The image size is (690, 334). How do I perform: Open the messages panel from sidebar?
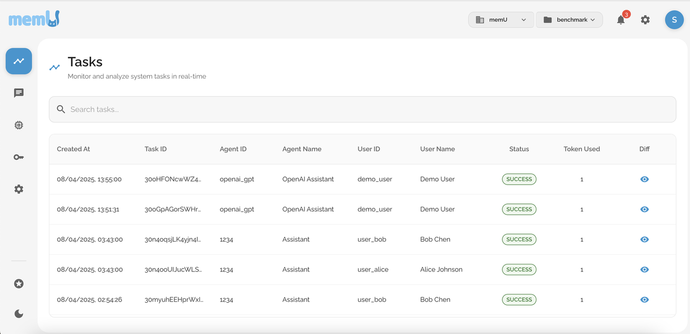[x=18, y=93]
